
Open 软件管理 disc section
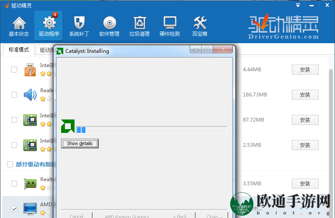pyautogui.click(x=109, y=26)
